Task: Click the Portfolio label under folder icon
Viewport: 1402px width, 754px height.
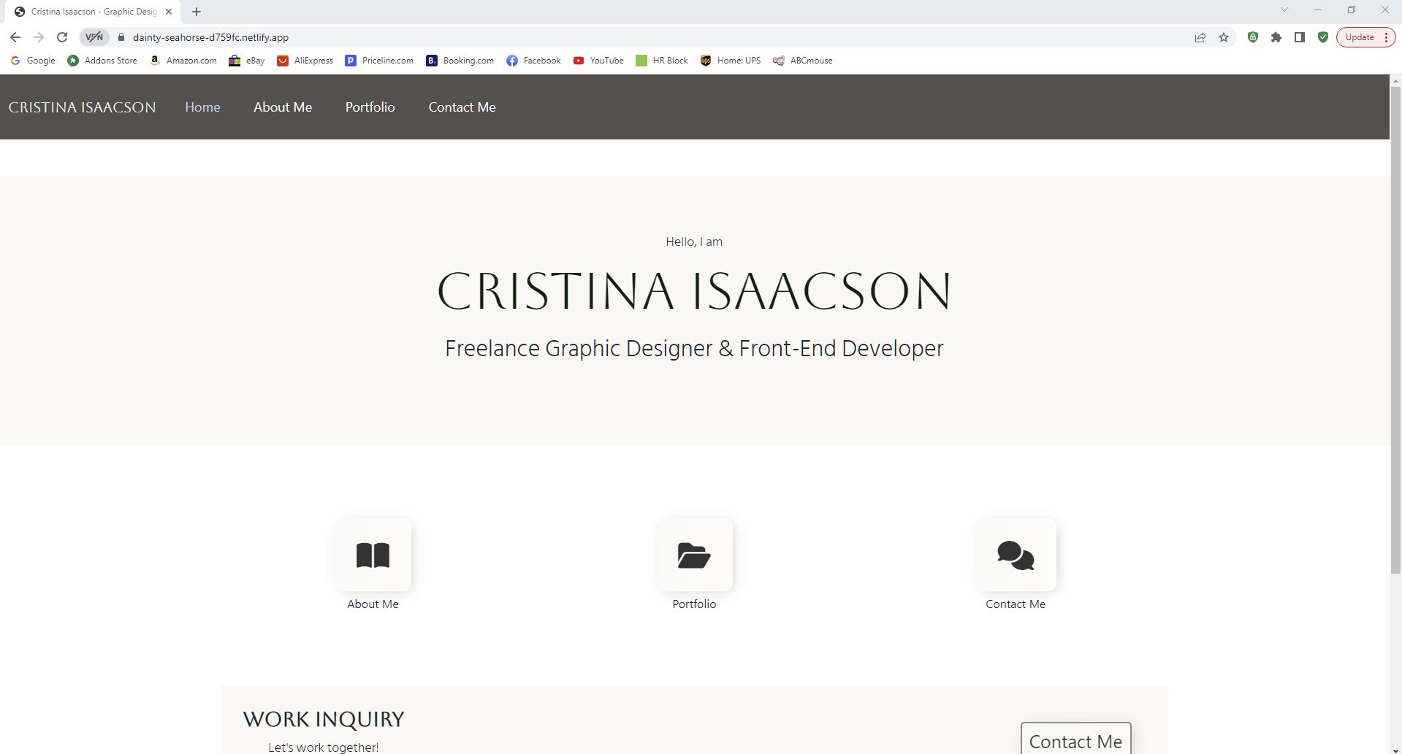Action: (694, 604)
